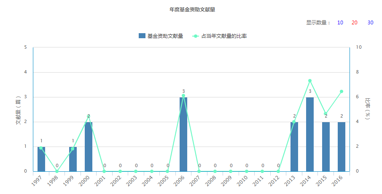
Task: Click the ratio line point for 2016
Action: click(342, 92)
